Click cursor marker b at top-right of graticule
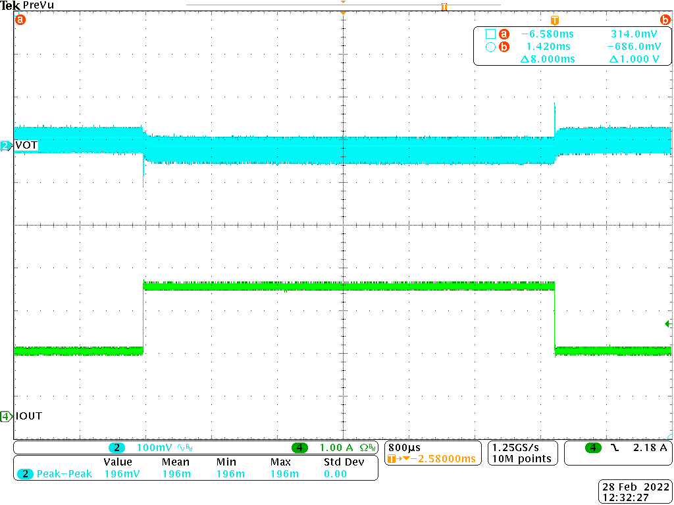This screenshot has height=505, width=674. coord(664,20)
